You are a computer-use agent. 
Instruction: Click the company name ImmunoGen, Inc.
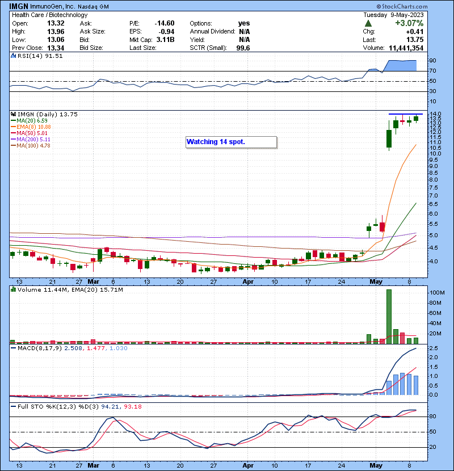[x=53, y=6]
